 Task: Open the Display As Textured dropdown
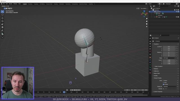coord(170,87)
